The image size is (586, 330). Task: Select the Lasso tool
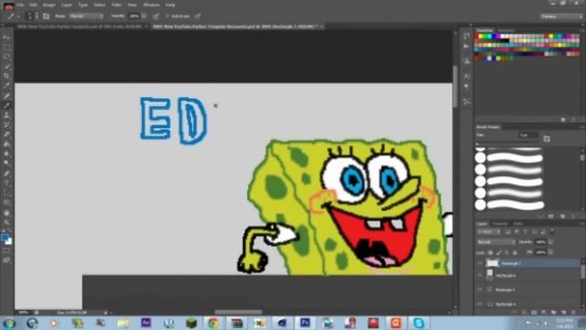6,57
